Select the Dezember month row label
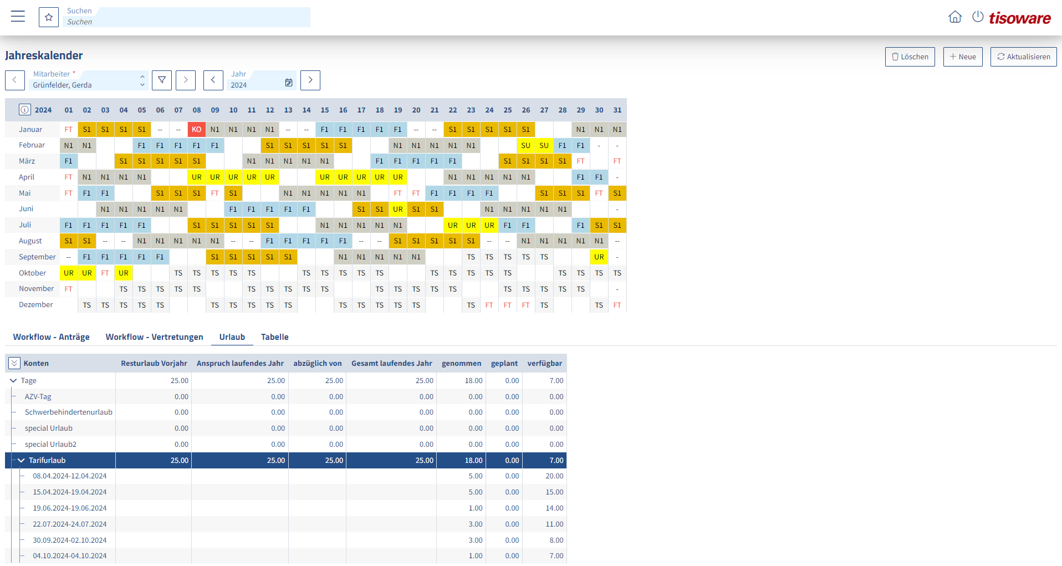This screenshot has width=1062, height=566. click(36, 304)
